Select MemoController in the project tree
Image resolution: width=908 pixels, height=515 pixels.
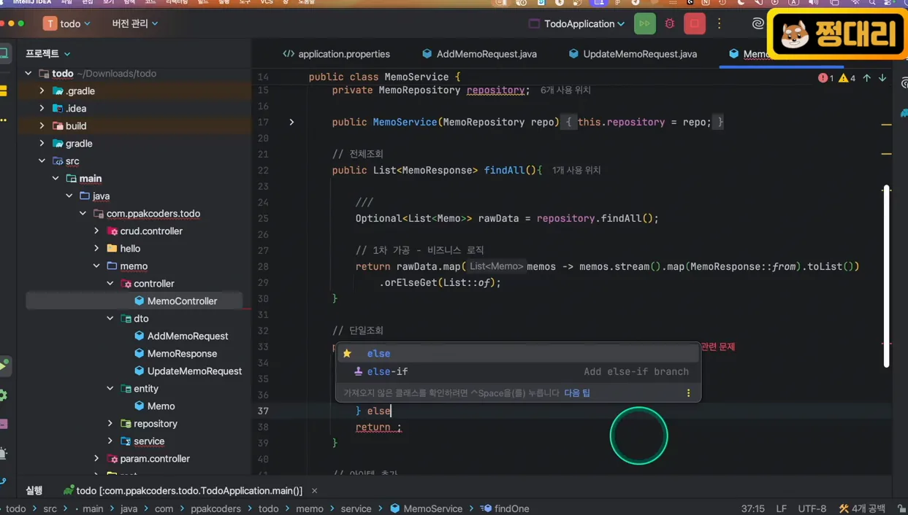click(182, 301)
